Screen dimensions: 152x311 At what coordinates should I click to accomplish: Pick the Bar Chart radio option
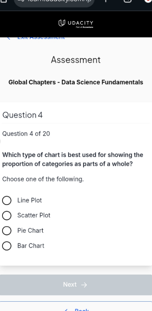[x=7, y=246]
